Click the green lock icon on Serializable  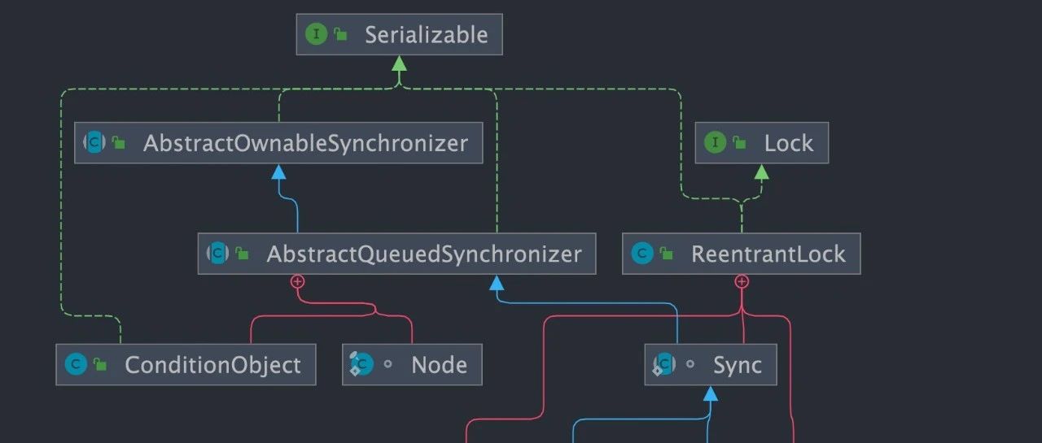coord(340,34)
